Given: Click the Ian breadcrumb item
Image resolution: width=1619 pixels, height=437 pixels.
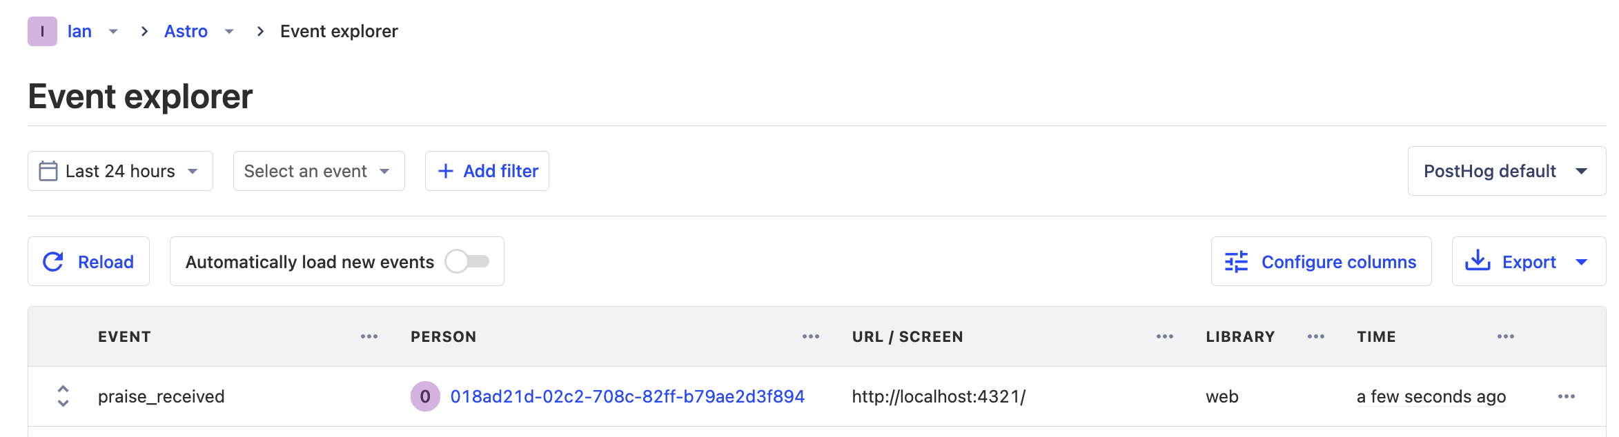Looking at the screenshot, I should coord(79,32).
